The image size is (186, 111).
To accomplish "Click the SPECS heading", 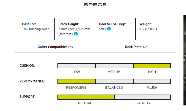I will (95, 5).
